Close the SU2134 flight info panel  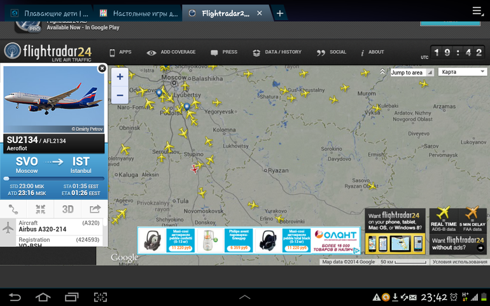102,69
